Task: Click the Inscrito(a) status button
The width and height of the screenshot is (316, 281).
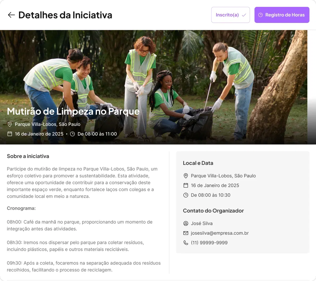Action: click(x=230, y=15)
